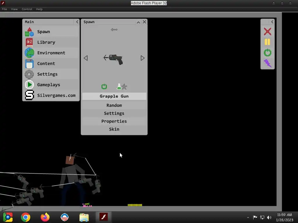Click the green power icon in right toolbar

[267, 53]
